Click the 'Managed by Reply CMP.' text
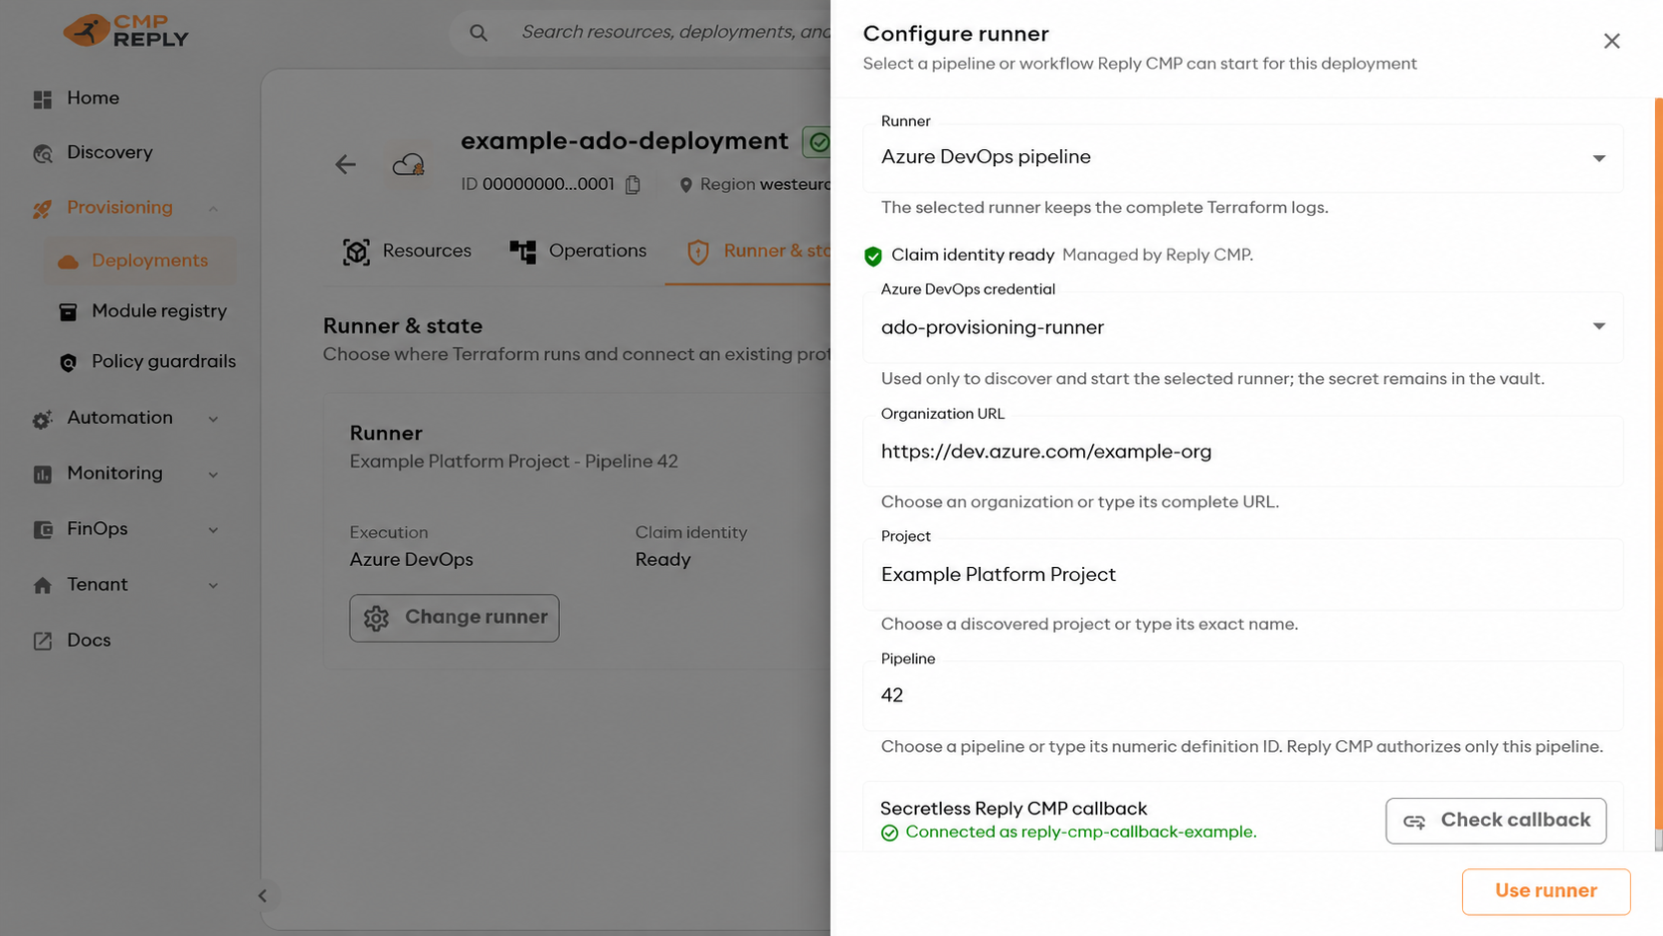This screenshot has width=1663, height=936. (x=1158, y=255)
